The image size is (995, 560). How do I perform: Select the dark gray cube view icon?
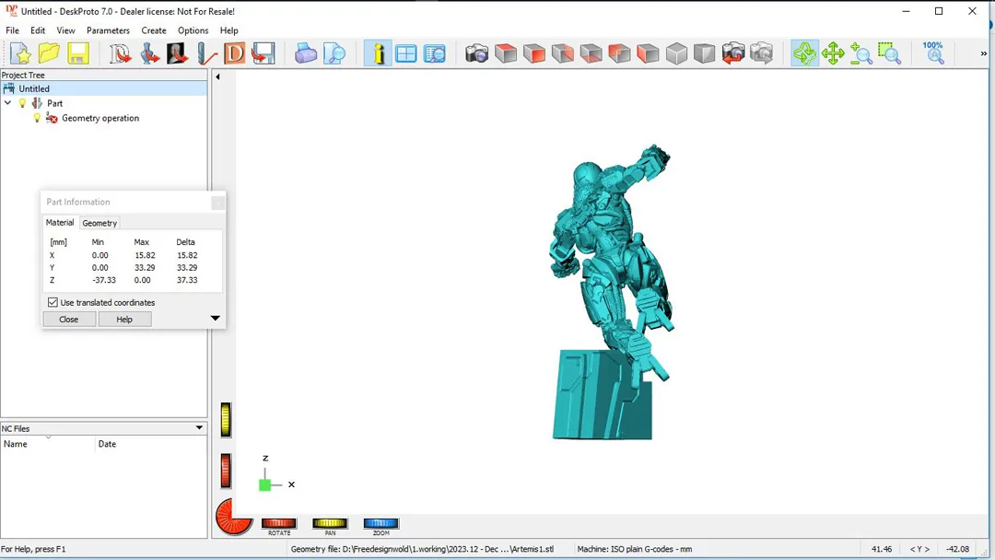(705, 53)
